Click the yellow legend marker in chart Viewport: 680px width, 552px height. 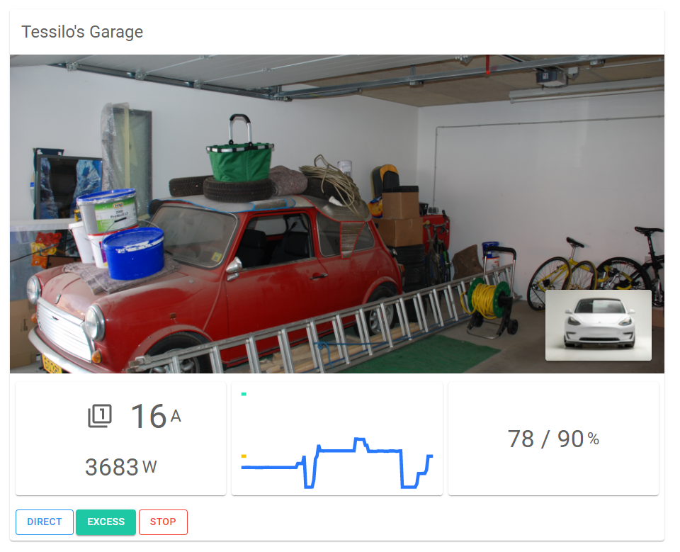(x=244, y=456)
